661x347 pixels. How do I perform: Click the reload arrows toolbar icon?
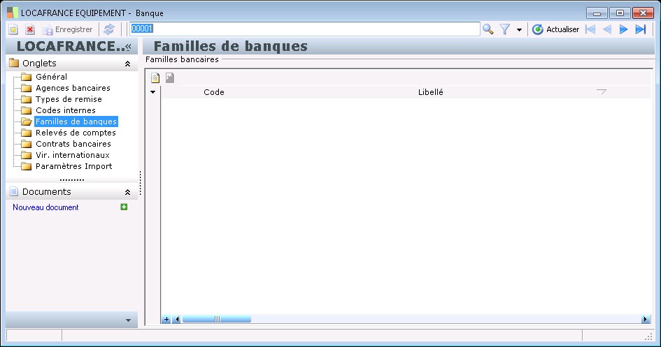109,29
